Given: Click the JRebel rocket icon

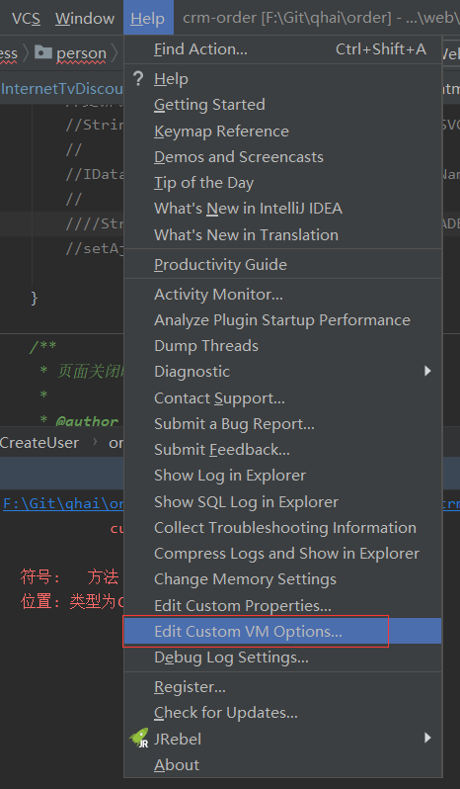Looking at the screenshot, I should [138, 739].
